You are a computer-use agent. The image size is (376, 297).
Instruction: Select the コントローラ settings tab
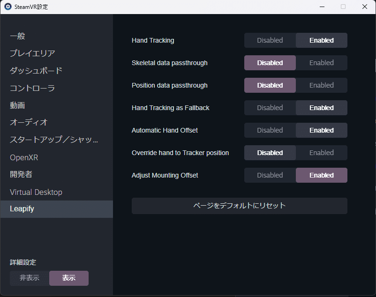tap(57, 88)
